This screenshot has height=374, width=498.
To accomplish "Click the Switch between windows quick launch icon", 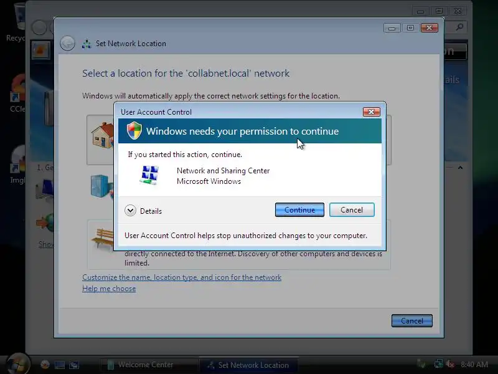I will coord(74,365).
